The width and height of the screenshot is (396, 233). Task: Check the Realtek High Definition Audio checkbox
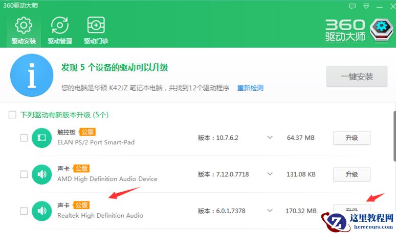pos(24,211)
